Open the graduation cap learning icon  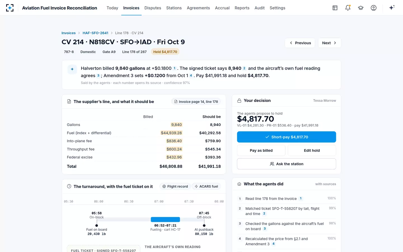click(361, 8)
